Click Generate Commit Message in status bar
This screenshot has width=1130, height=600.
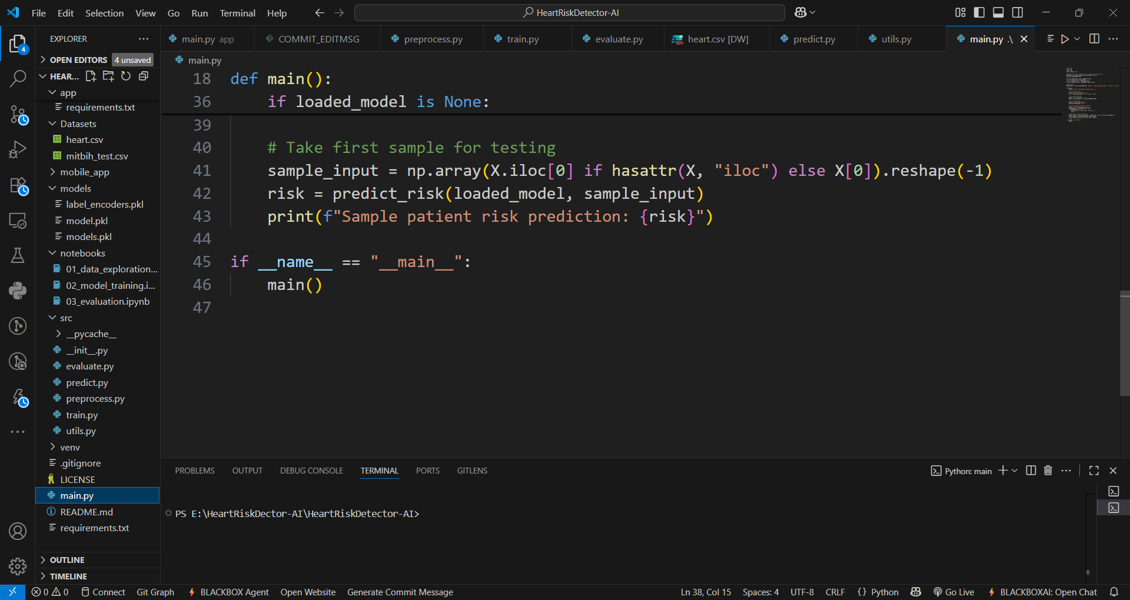coord(400,592)
